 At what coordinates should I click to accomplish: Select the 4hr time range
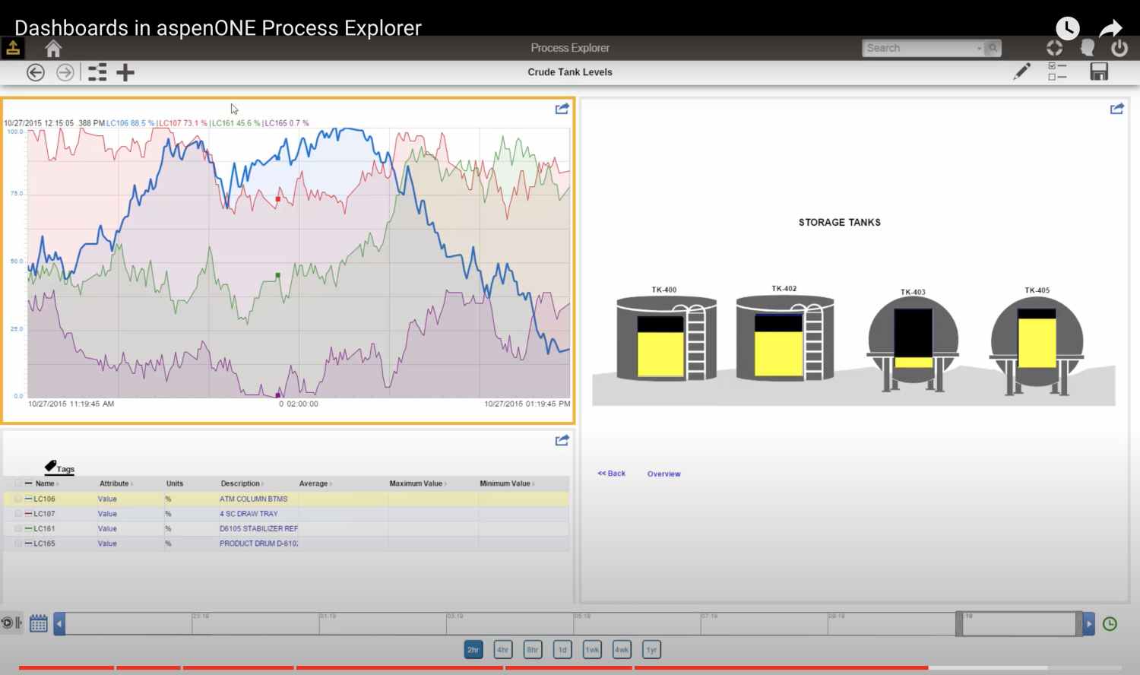[x=502, y=650]
